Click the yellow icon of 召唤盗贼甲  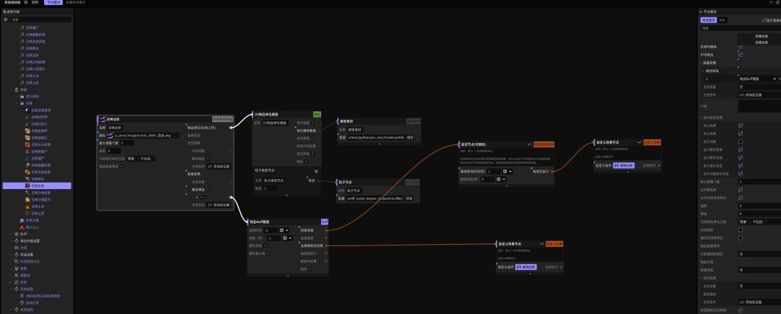pos(28,131)
